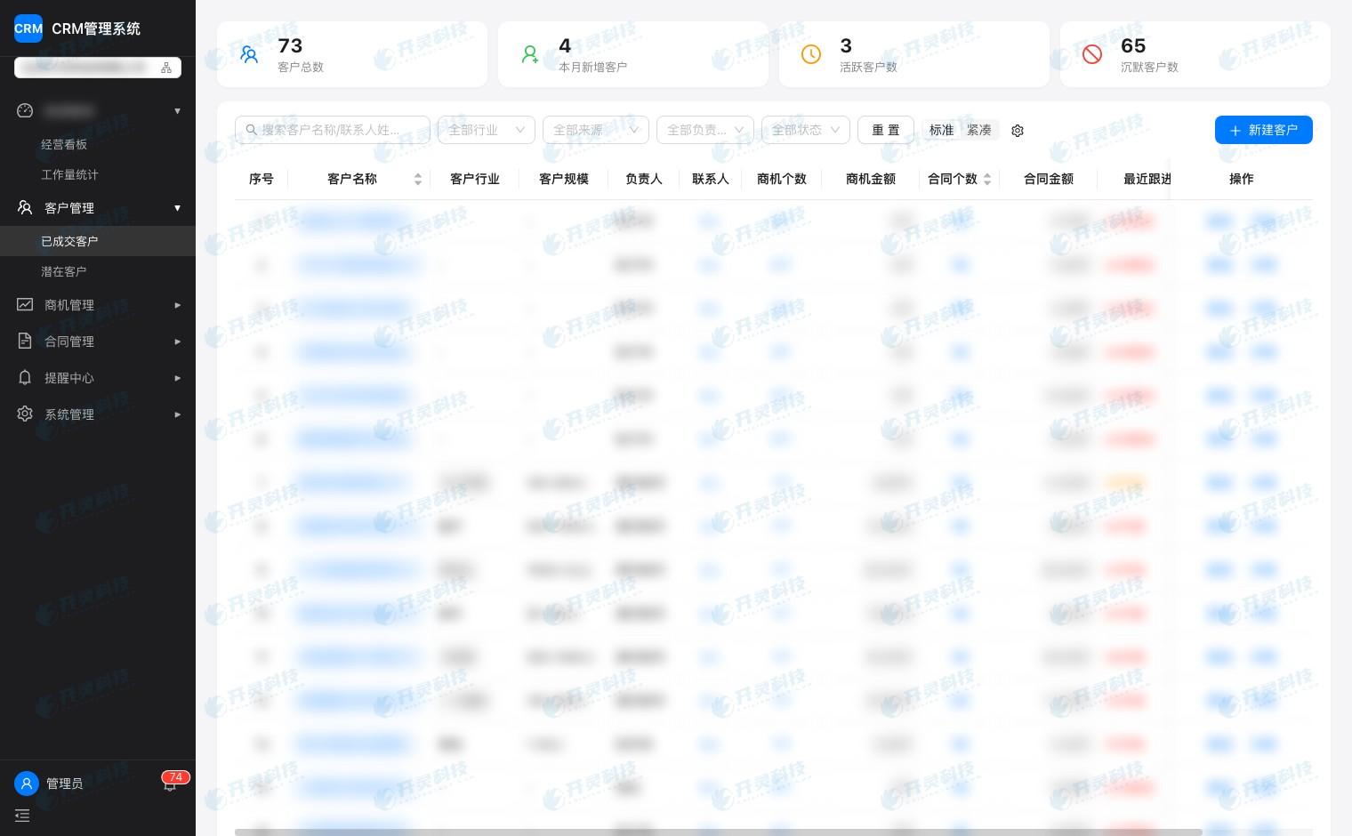Click the 负责人 column header
Viewport: 1352px width, 836px height.
[x=644, y=179]
